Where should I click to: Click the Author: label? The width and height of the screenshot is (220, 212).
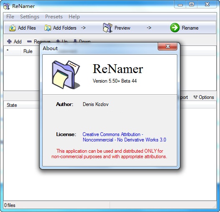pos(64,104)
